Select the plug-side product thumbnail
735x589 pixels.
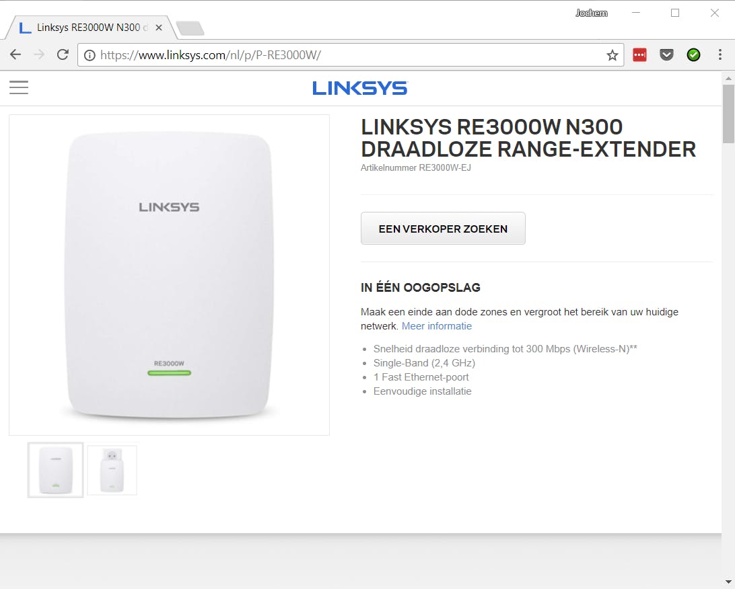coord(112,470)
